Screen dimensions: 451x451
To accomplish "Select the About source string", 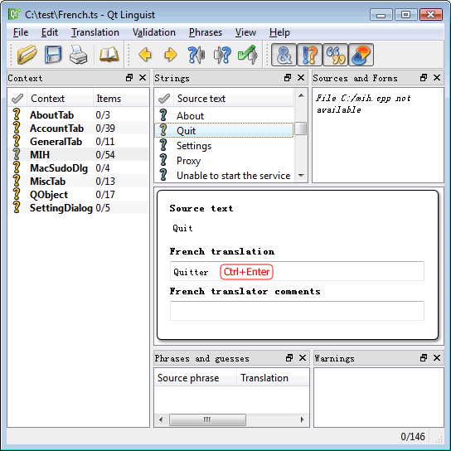I will [224, 115].
